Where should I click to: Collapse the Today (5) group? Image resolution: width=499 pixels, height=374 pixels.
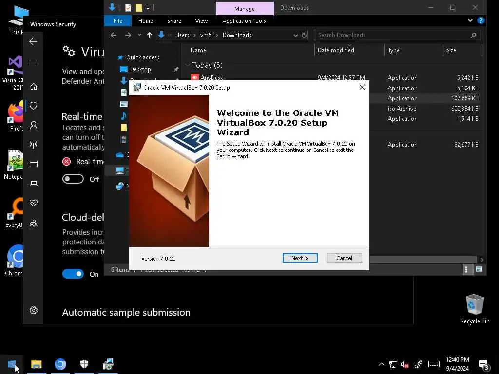[188, 65]
